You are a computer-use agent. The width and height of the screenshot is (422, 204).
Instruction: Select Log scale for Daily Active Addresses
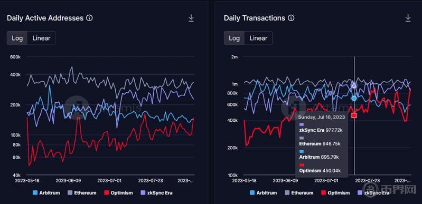pyautogui.click(x=17, y=38)
